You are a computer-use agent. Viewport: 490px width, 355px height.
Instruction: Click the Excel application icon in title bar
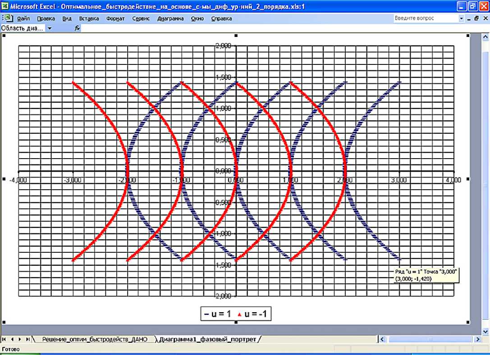click(x=5, y=6)
